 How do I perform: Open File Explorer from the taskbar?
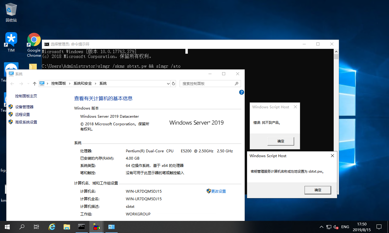(67, 227)
